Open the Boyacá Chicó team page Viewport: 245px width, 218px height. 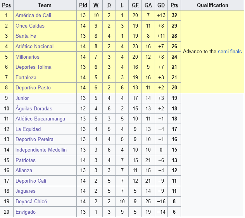(31, 201)
